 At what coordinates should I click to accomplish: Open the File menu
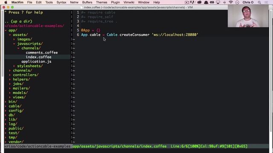(29, 2)
